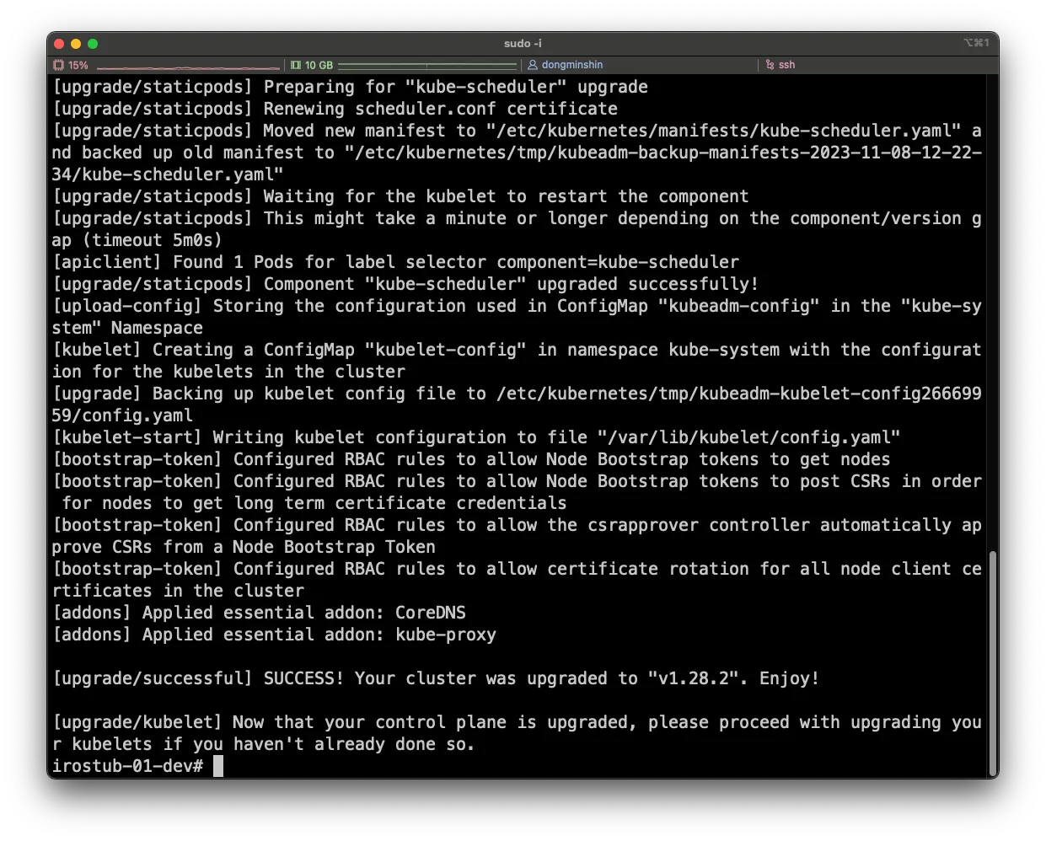Click the dongminshin username in status bar
This screenshot has height=841, width=1046.
pyautogui.click(x=571, y=65)
